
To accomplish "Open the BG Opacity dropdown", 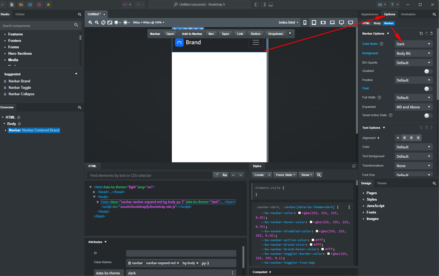I will pyautogui.click(x=413, y=63).
